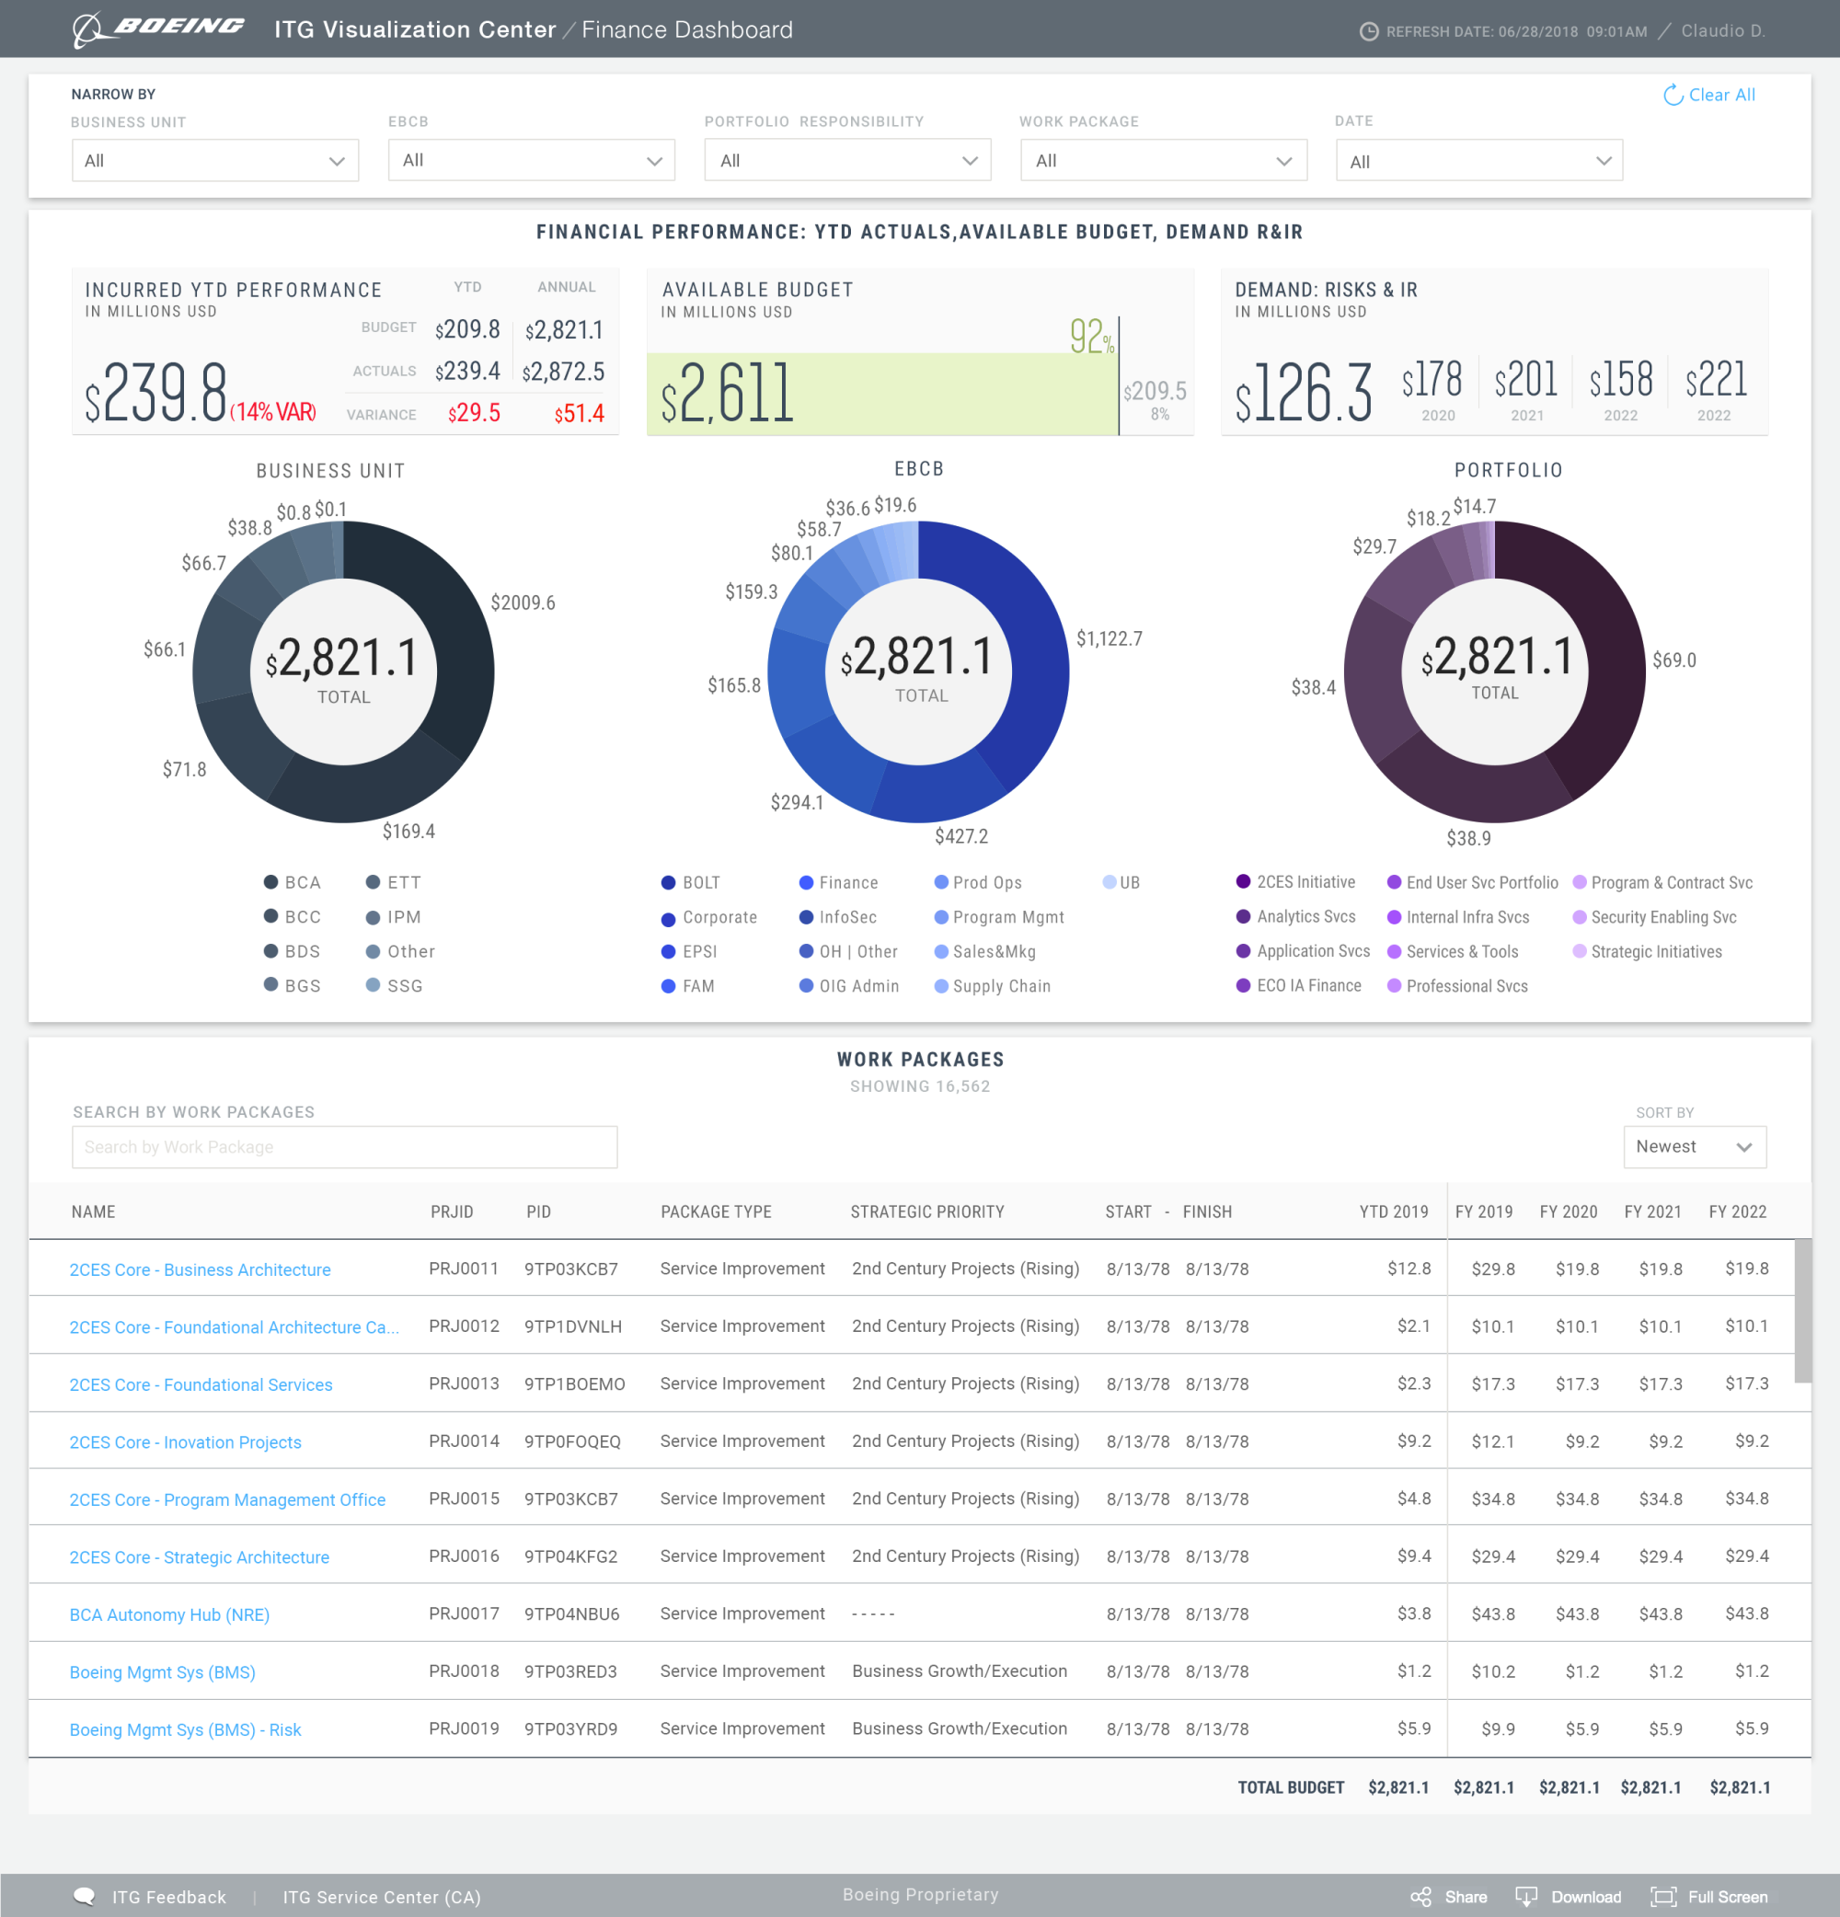
Task: Click Finance Dashboard breadcrumb
Action: point(686,29)
